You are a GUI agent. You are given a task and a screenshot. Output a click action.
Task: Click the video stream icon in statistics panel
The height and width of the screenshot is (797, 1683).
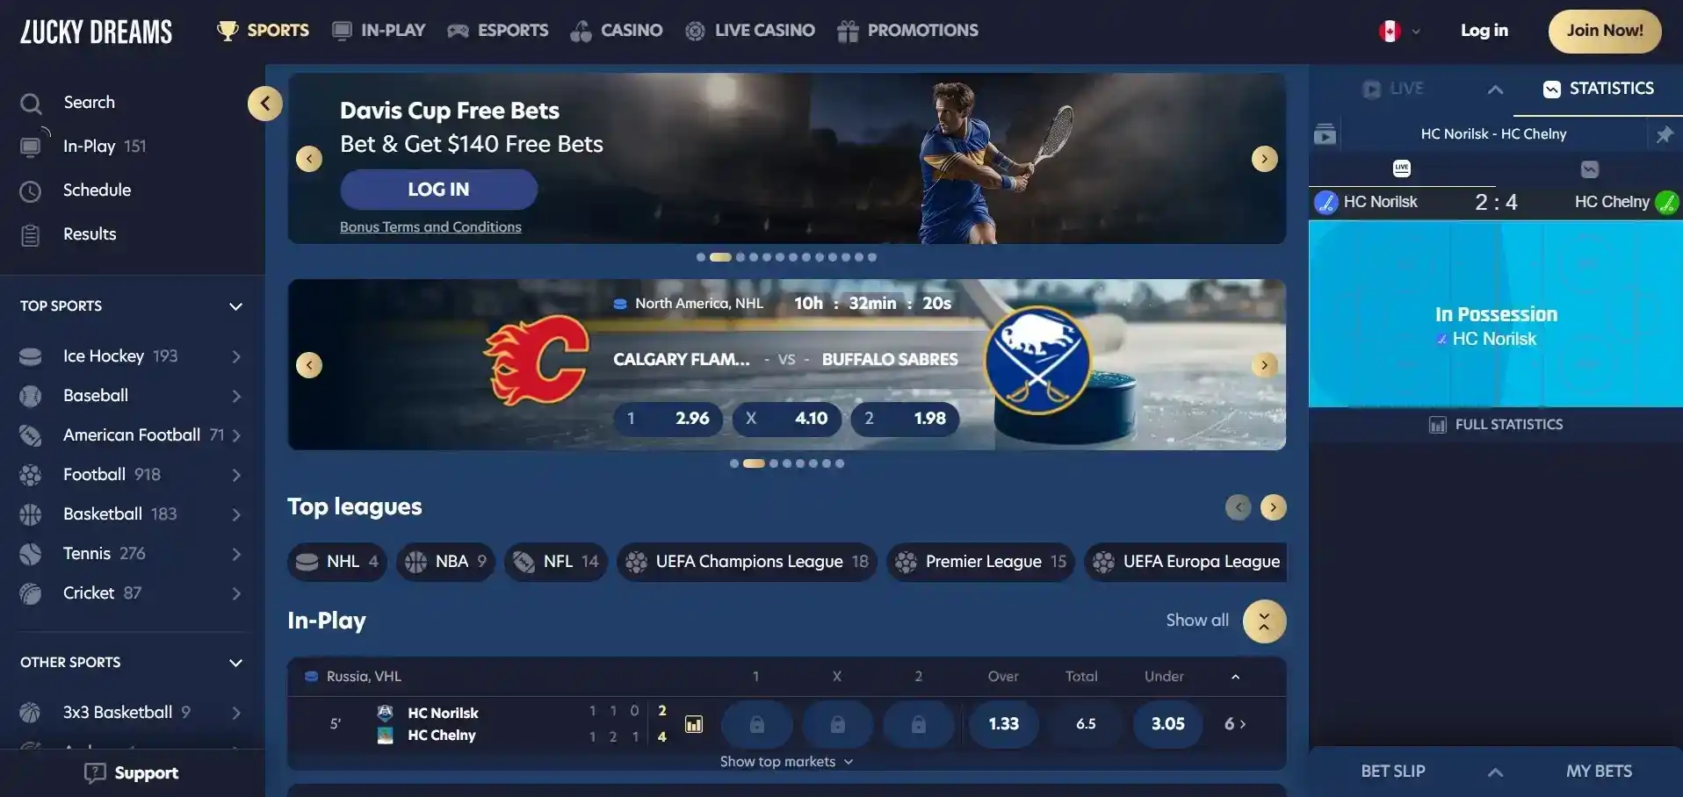tap(1325, 134)
